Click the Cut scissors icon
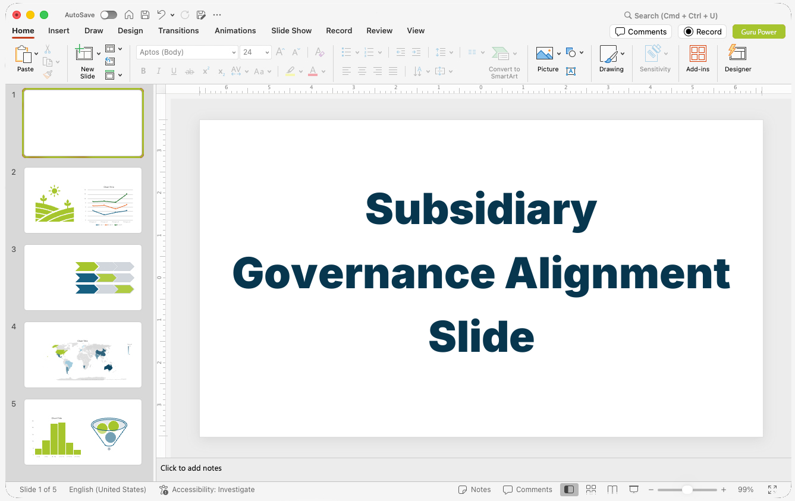This screenshot has width=795, height=501. pos(48,49)
